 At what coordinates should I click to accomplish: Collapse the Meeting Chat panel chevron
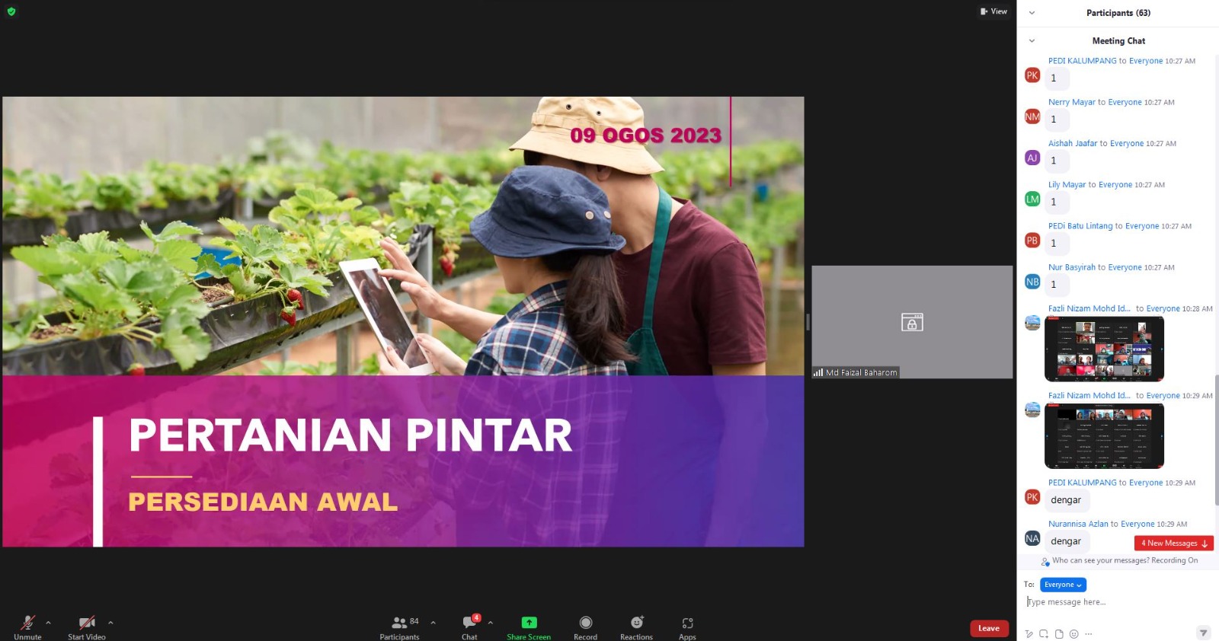pos(1032,41)
